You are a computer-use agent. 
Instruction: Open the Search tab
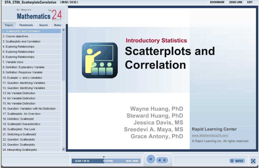click(x=43, y=25)
